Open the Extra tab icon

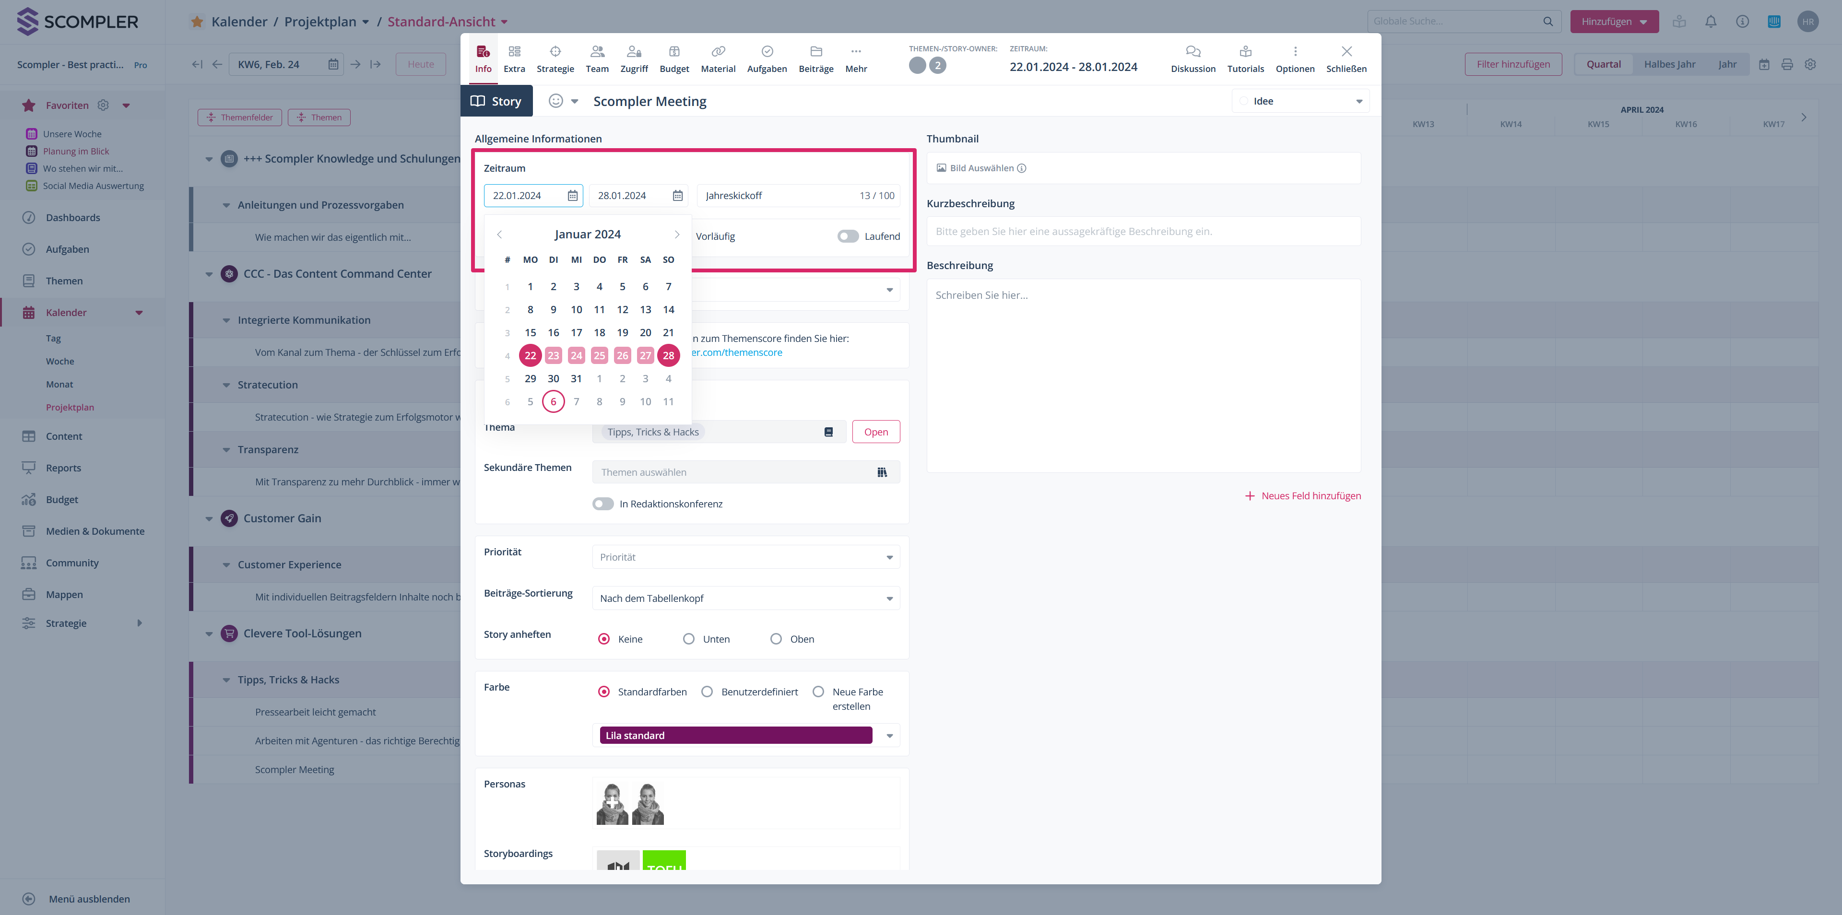click(x=514, y=51)
